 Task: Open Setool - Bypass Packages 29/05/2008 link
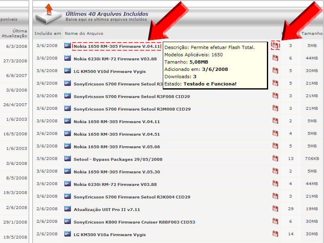click(x=118, y=159)
